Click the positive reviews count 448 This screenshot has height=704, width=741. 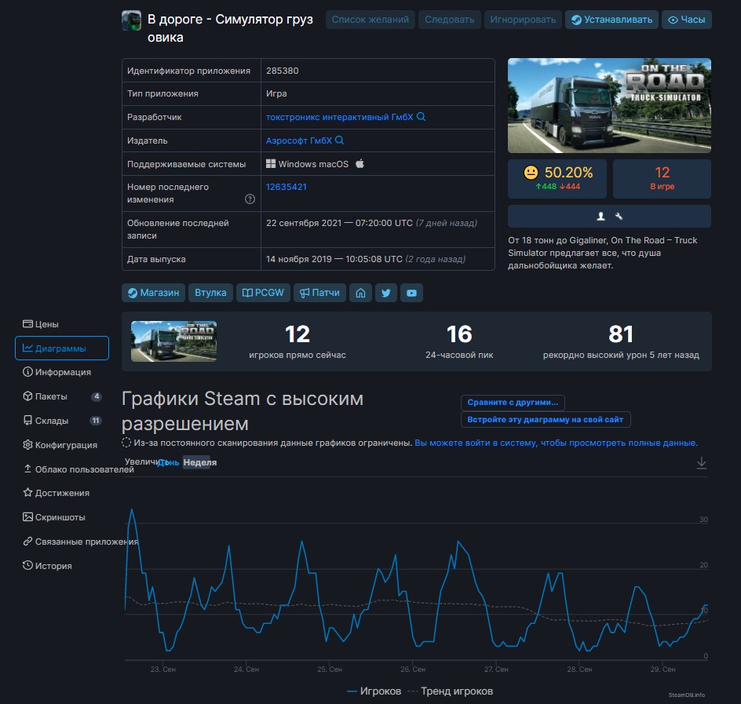coord(546,187)
